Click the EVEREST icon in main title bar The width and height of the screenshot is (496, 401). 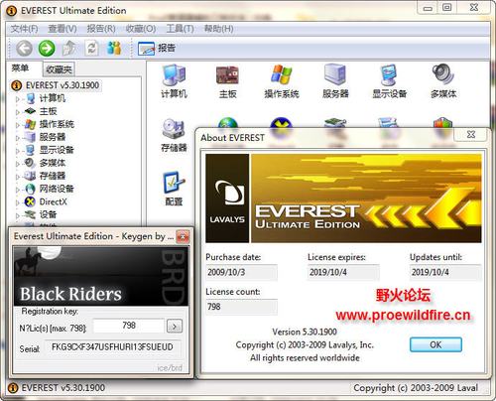[11, 11]
